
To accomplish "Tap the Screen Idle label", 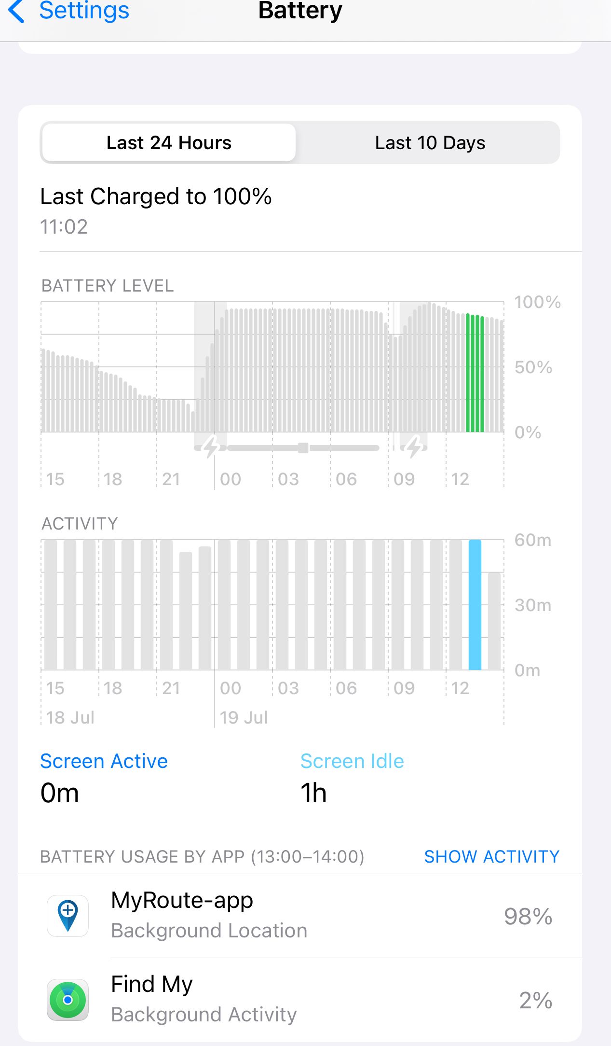I will tap(352, 761).
